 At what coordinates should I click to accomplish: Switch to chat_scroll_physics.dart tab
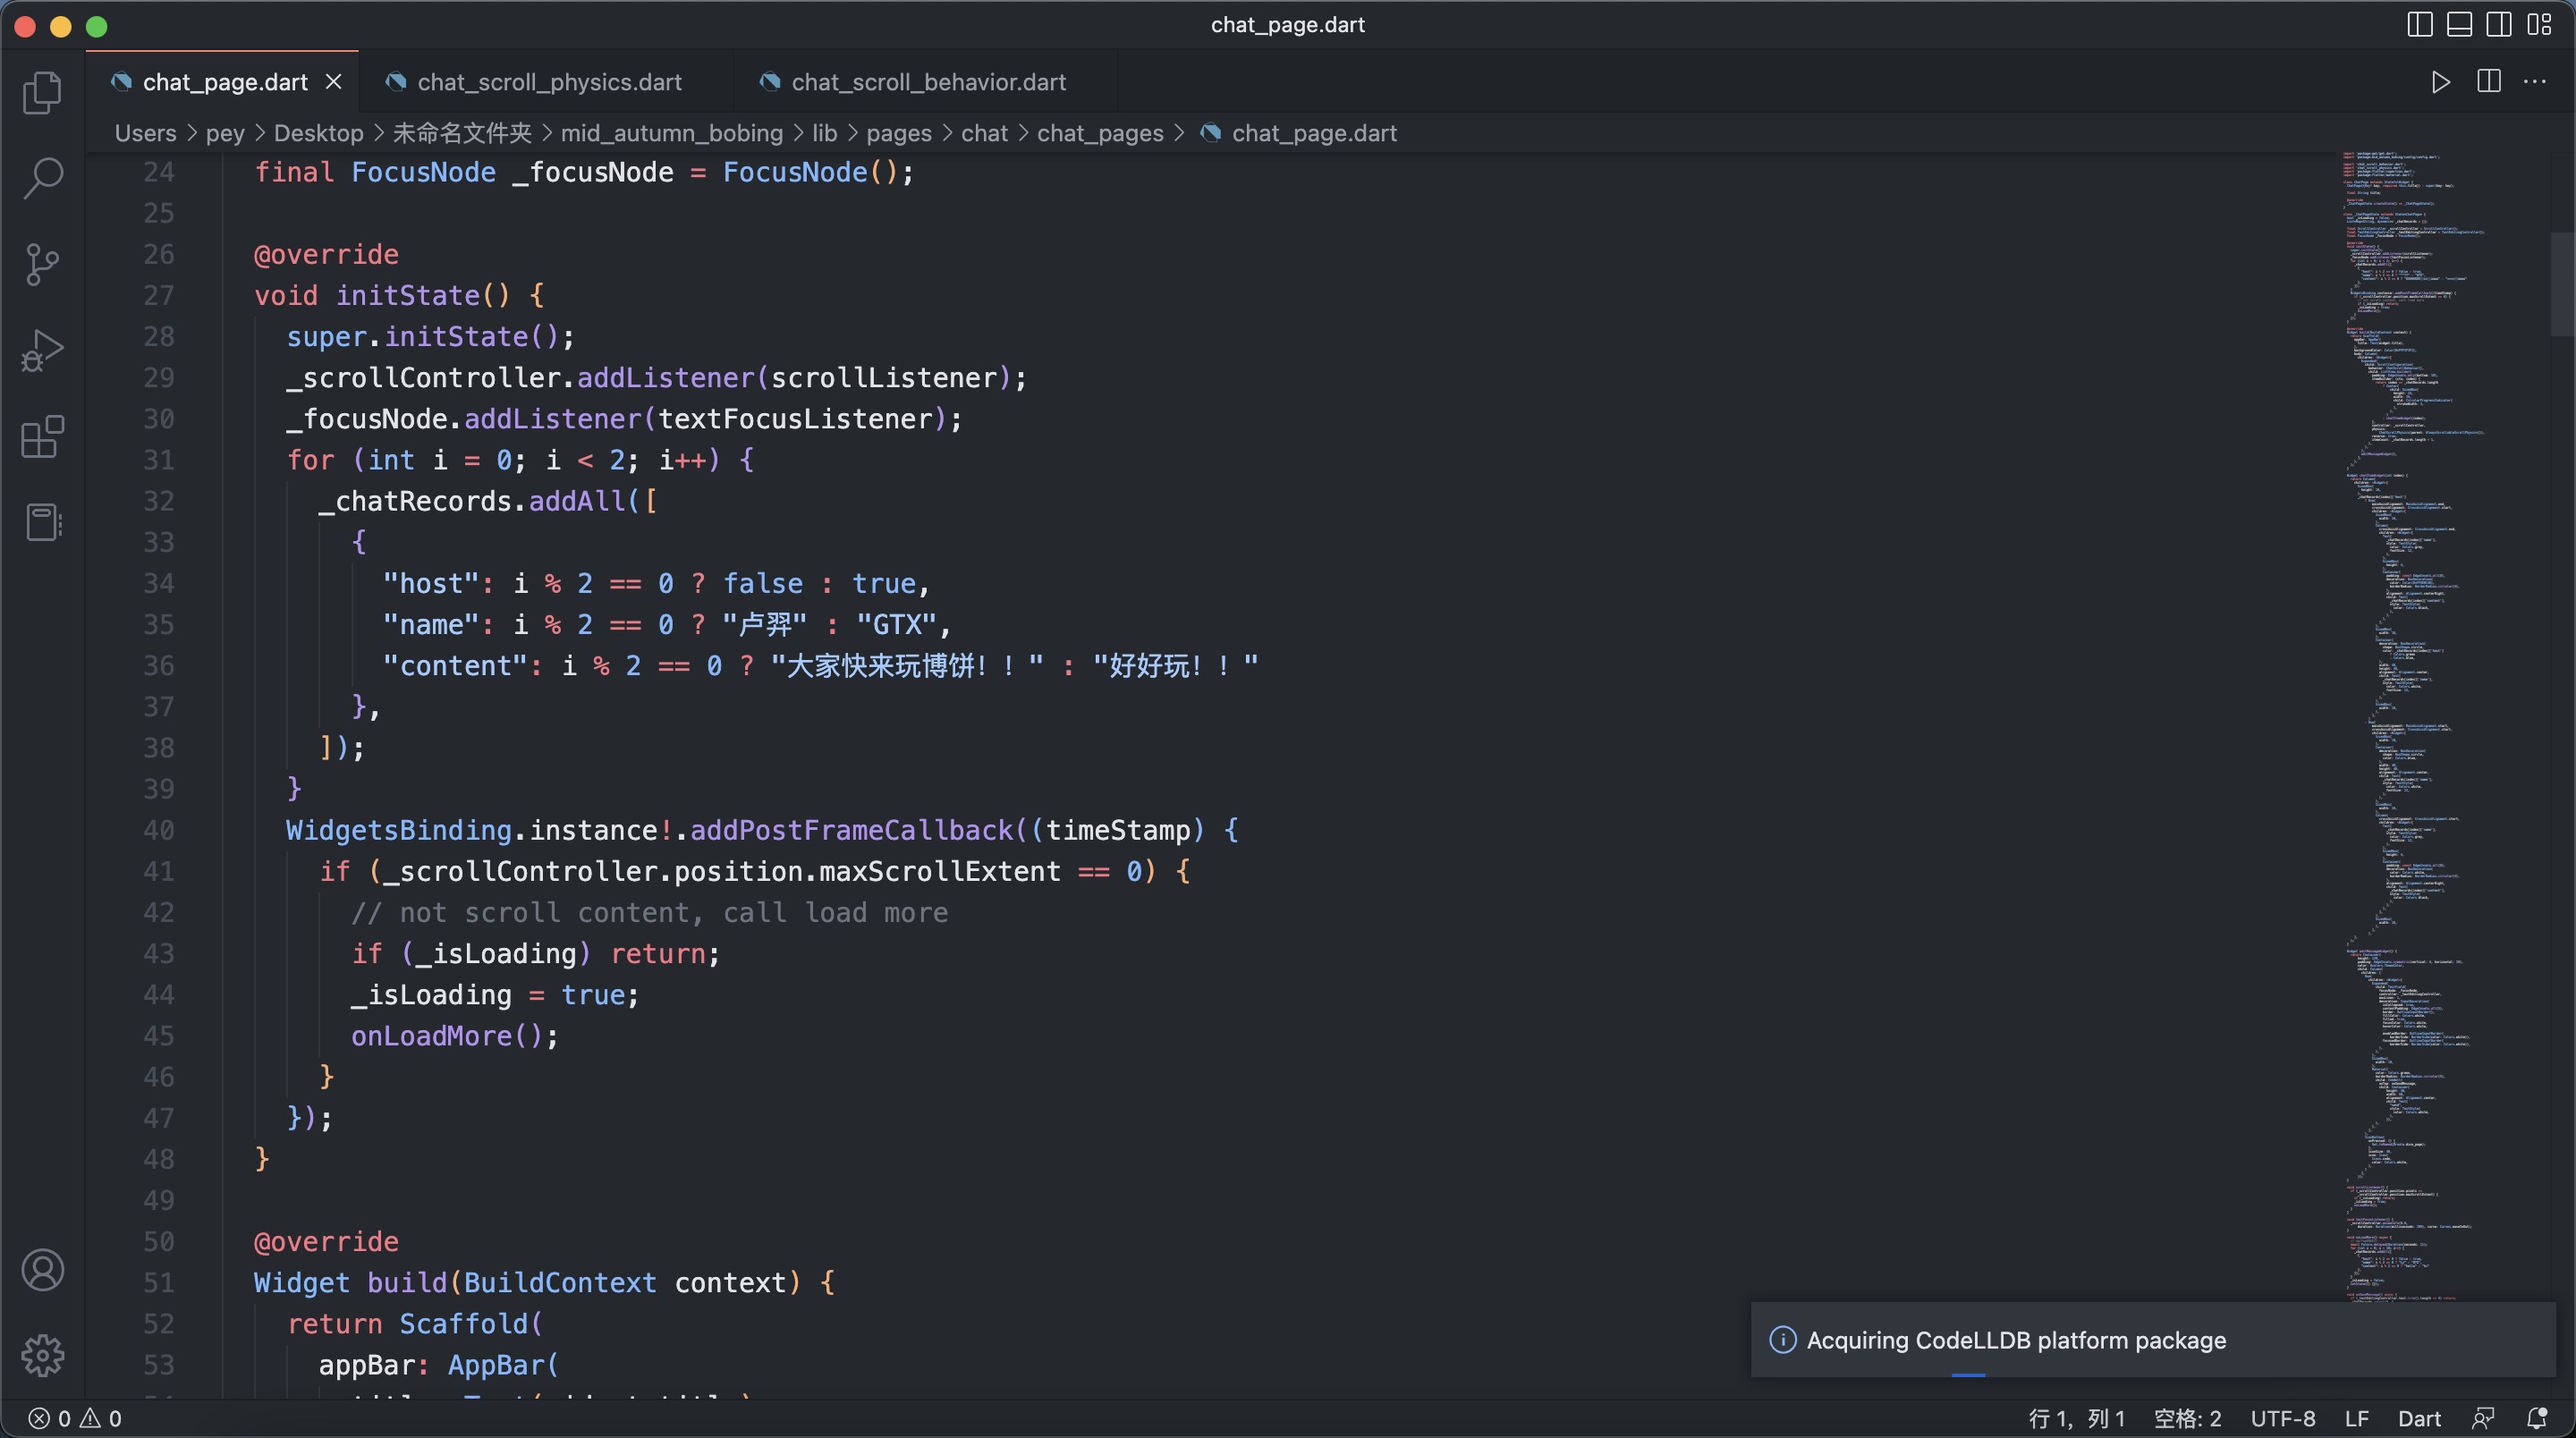(548, 82)
